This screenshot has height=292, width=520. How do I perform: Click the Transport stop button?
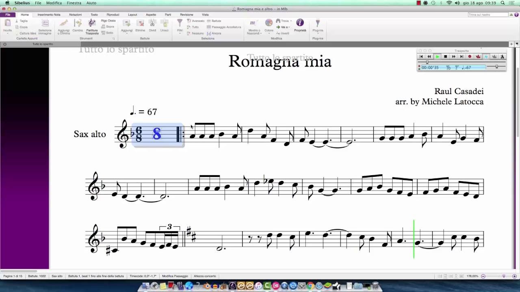coord(445,57)
